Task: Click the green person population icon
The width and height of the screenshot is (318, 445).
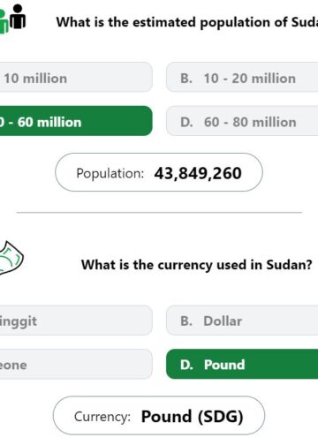Action: coord(4,22)
